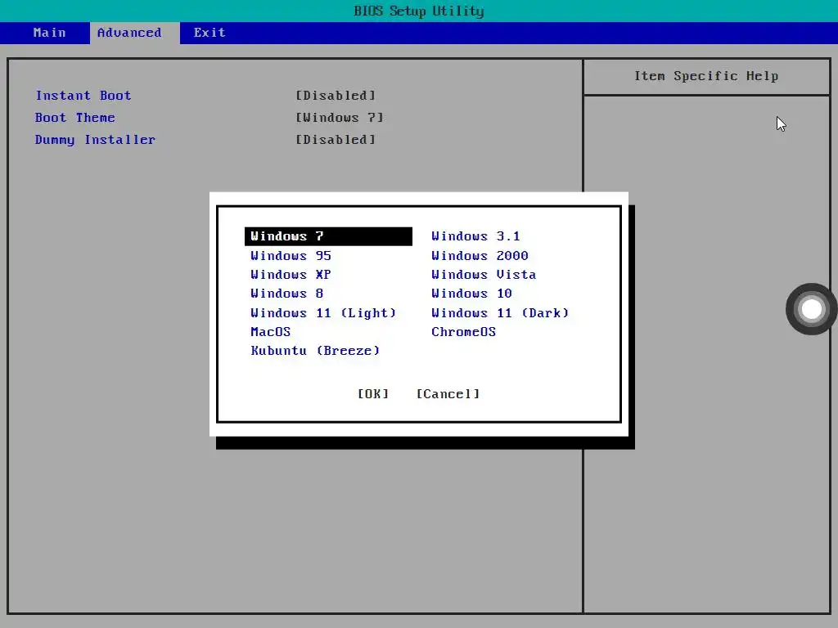Choose Windows 95 theme
The image size is (838, 628).
(x=291, y=256)
